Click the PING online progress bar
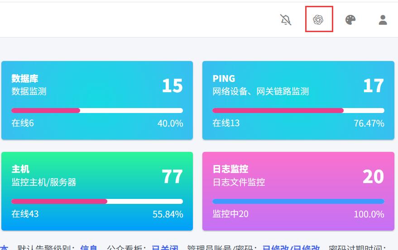 point(298,111)
